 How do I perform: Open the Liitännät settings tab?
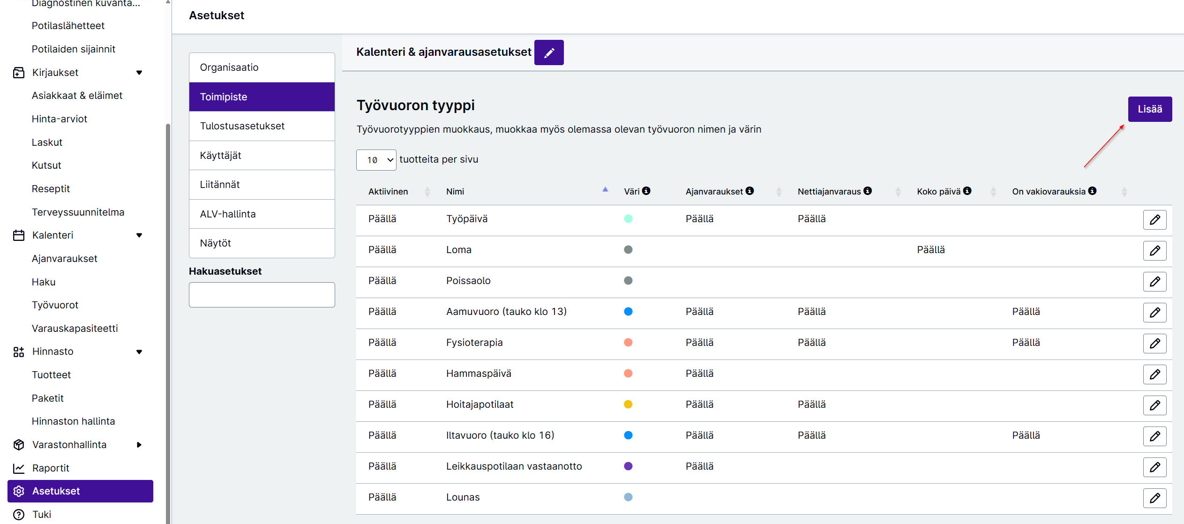point(262,185)
